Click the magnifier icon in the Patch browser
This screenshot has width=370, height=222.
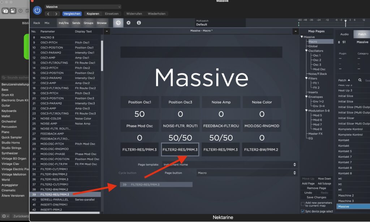click(360, 80)
